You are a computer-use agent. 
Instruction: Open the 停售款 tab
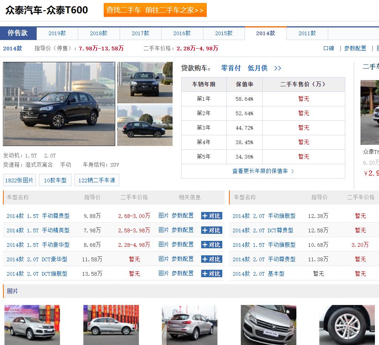click(x=19, y=33)
